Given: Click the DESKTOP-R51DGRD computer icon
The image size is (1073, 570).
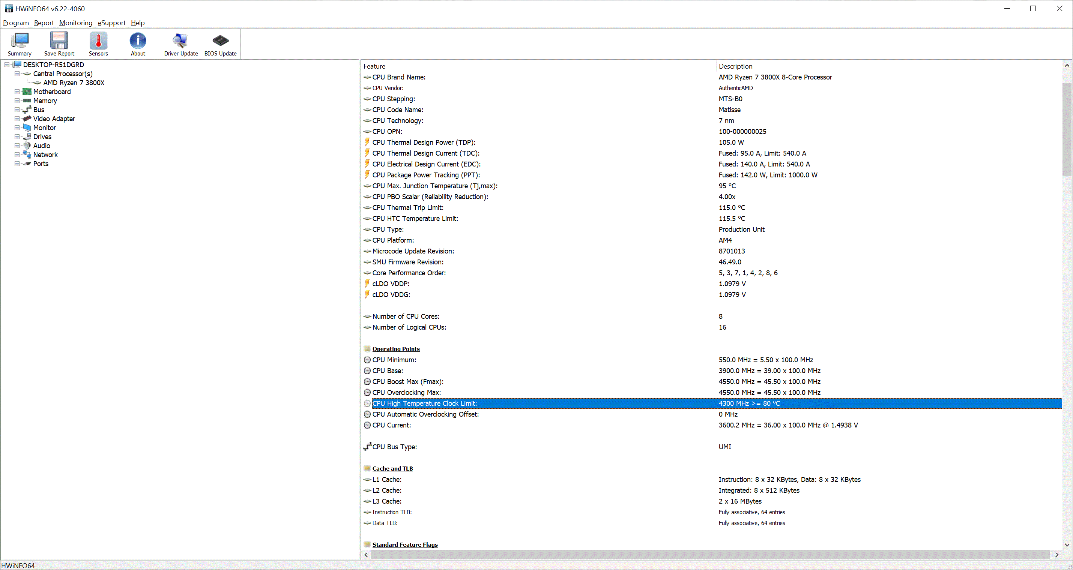Looking at the screenshot, I should point(17,64).
